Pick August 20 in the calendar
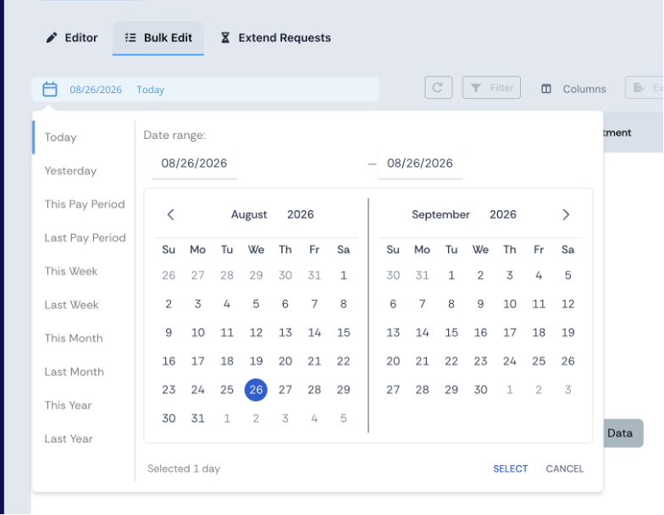Image resolution: width=664 pixels, height=515 pixels. click(285, 361)
